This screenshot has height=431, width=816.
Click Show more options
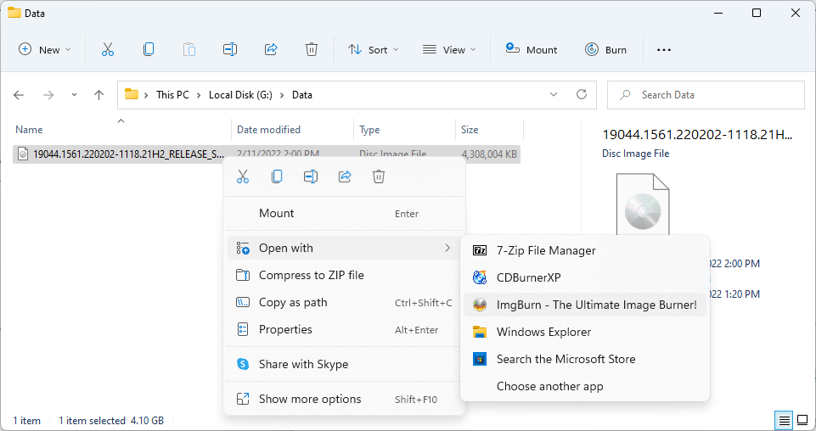click(310, 399)
